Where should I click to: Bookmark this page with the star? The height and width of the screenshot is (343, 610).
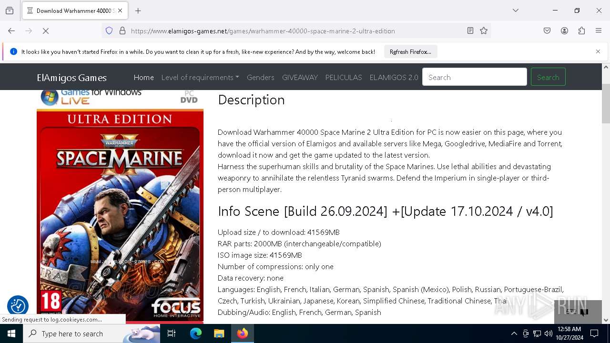(x=484, y=31)
